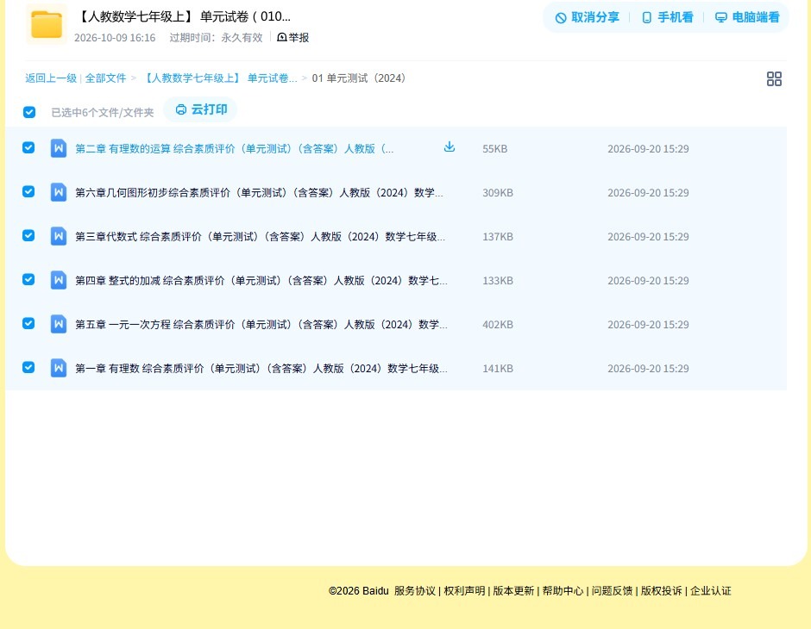Screen dimensions: 811x629
Task: Uncheck the 第三章代数式 file checkbox
Action: (28, 235)
